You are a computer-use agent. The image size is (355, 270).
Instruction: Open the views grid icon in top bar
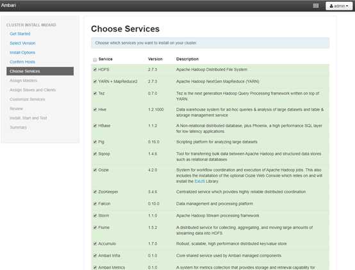click(x=316, y=6)
